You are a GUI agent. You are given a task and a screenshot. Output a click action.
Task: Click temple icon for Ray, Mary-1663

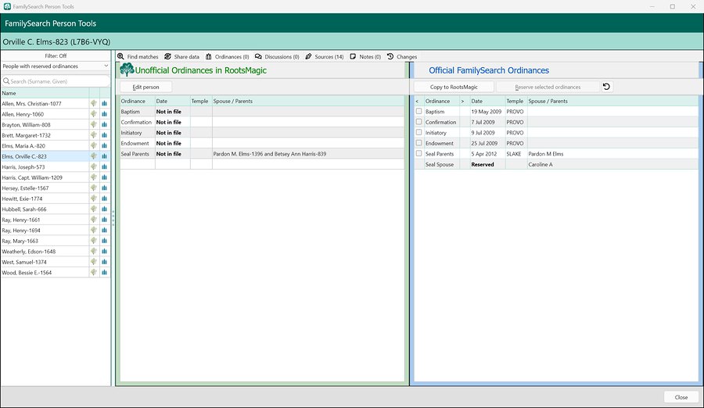pos(105,241)
